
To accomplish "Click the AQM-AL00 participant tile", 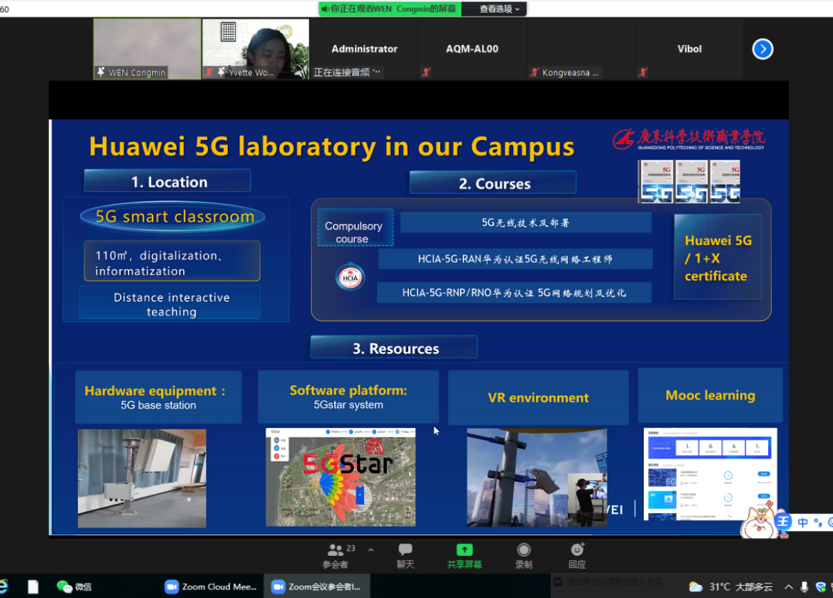I will 472,49.
